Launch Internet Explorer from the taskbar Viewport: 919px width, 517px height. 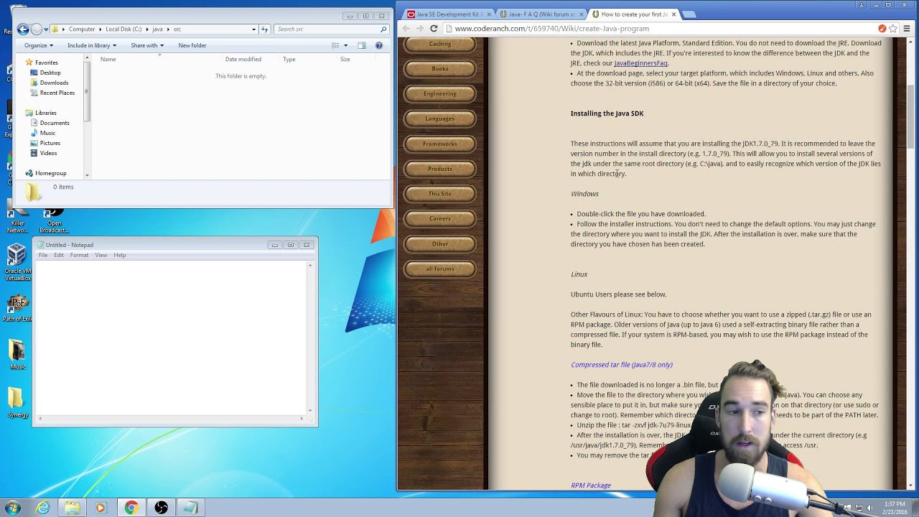[x=43, y=508]
